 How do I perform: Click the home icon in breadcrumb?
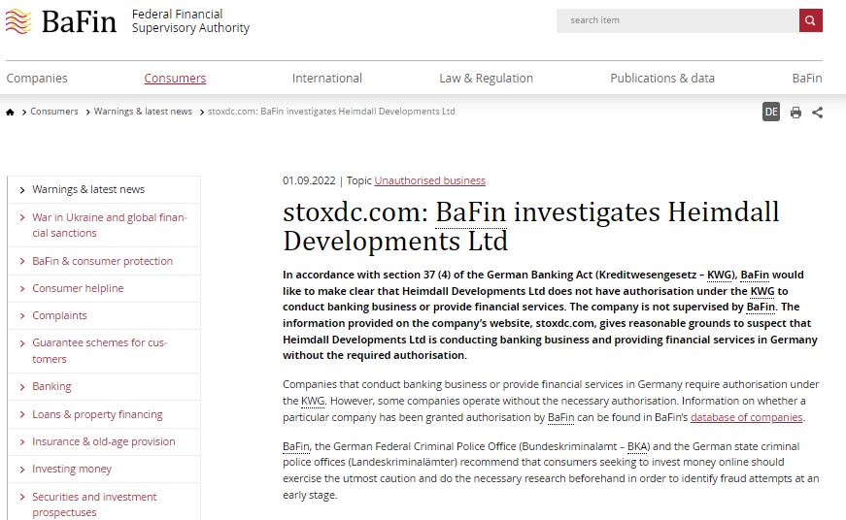pos(10,113)
